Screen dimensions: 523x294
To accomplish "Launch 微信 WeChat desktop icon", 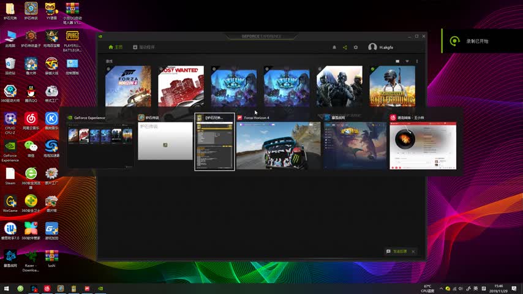I will 31,148.
